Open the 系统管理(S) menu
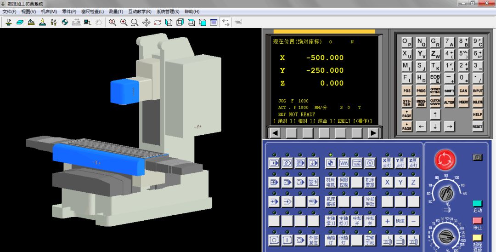 click(x=168, y=11)
